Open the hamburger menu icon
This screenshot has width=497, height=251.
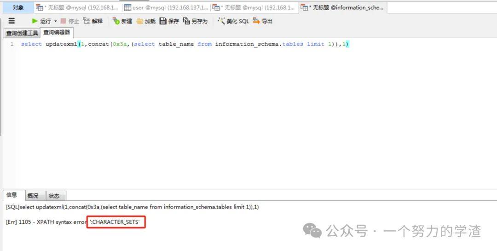12,21
